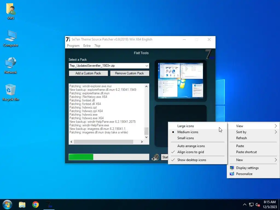Minimize the Se7en Theme Source Patcher window
This screenshot has width=280, height=210.
[184, 39]
